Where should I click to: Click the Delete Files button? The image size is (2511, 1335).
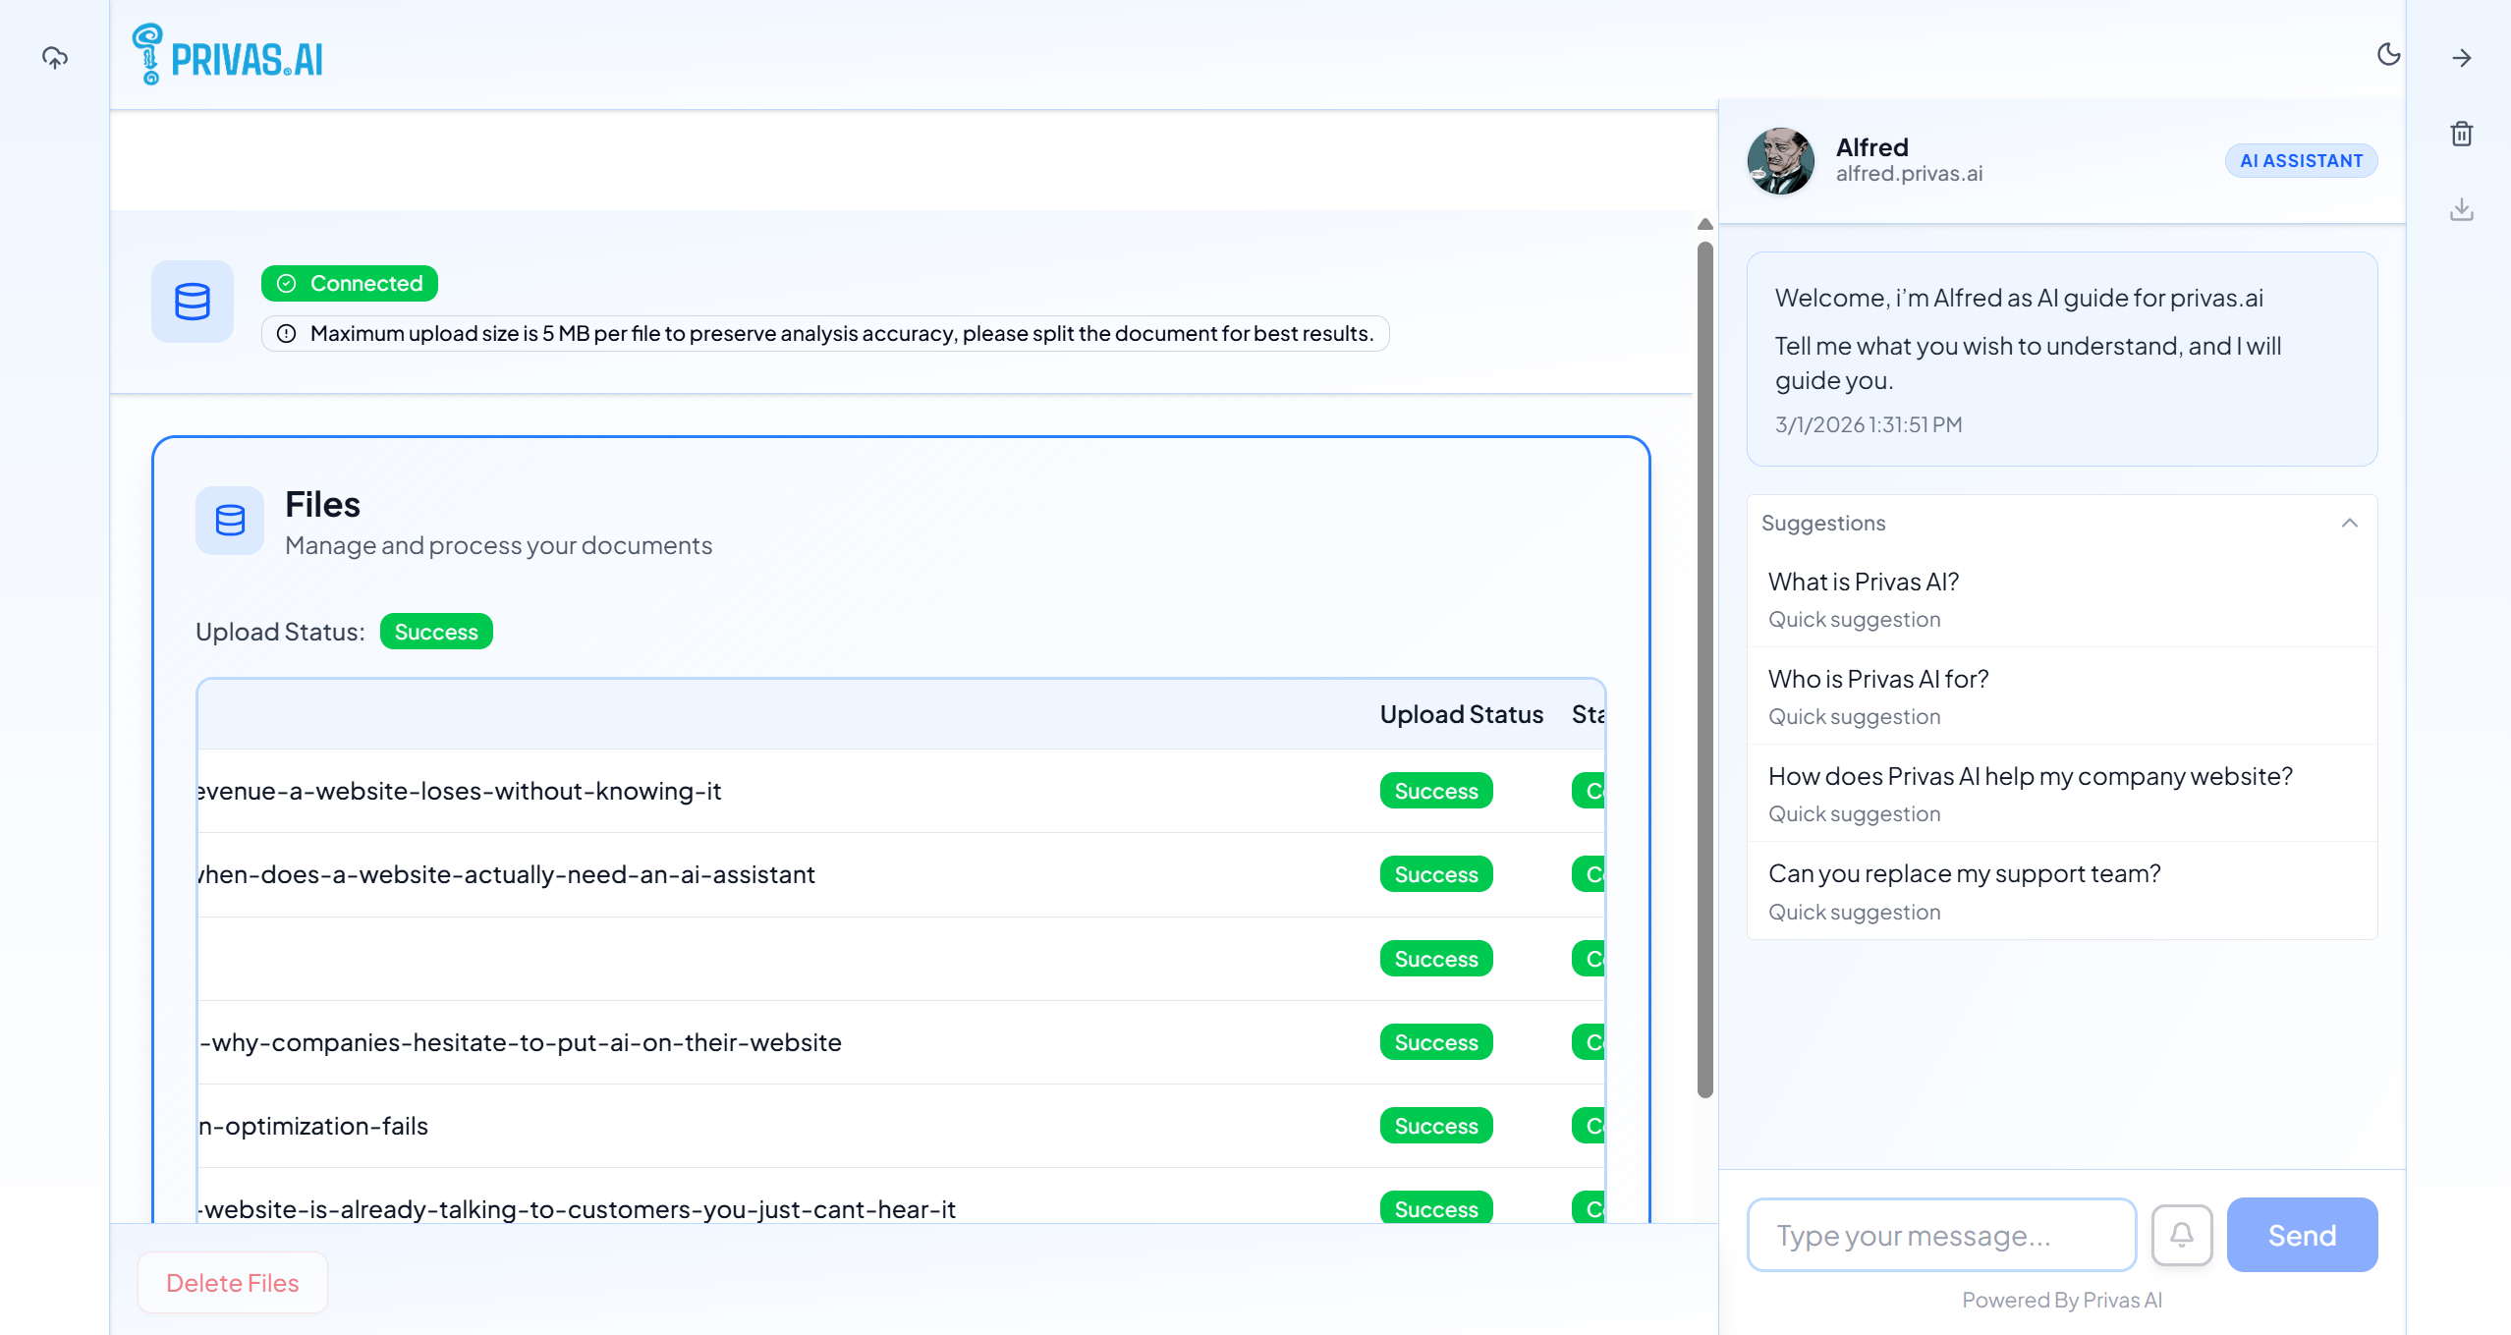tap(233, 1283)
